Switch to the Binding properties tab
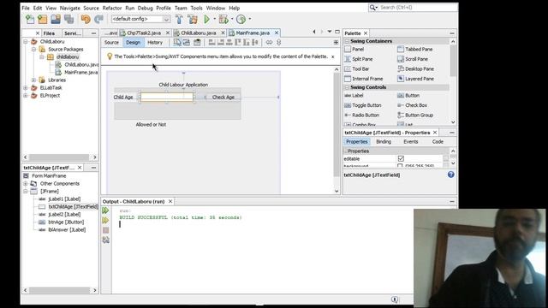548x308 pixels. pyautogui.click(x=384, y=141)
